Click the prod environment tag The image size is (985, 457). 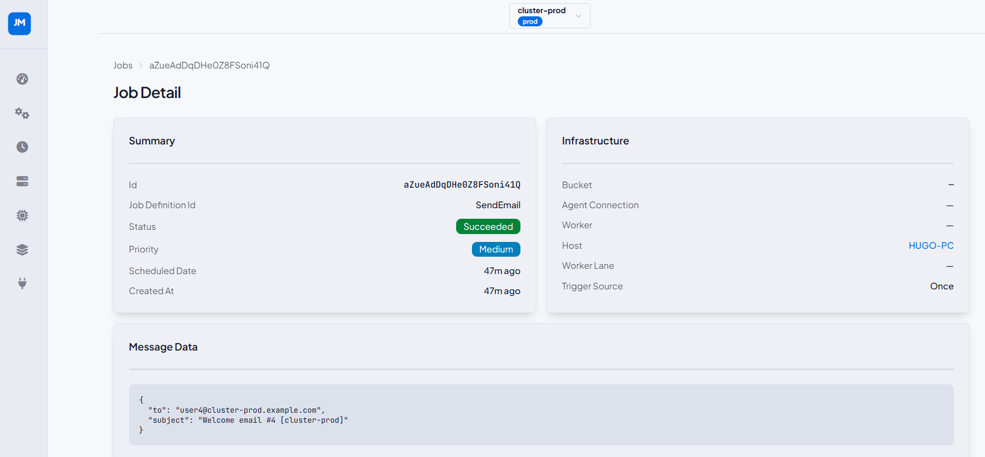pos(530,22)
